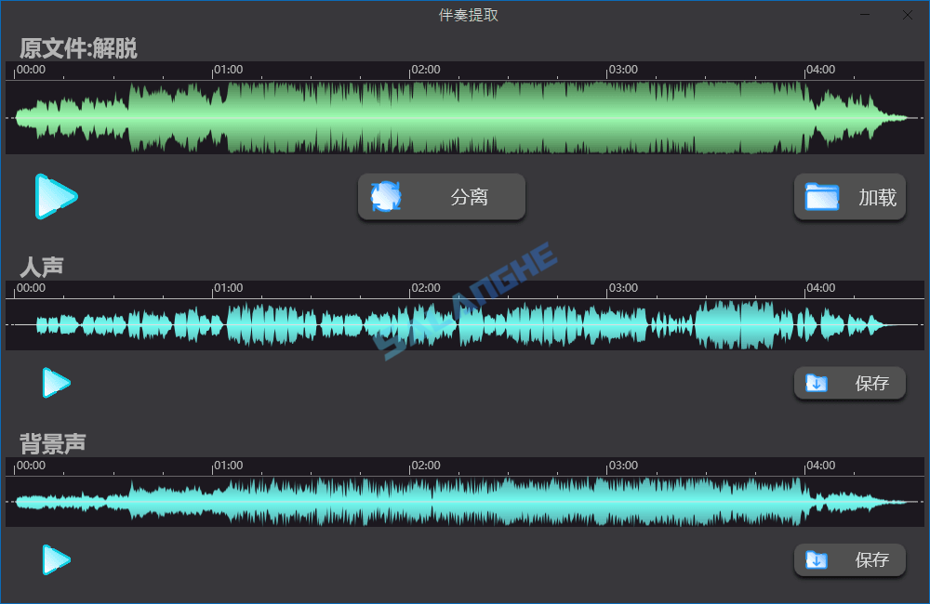This screenshot has height=604, width=930.
Task: Click the save icon on the 背景声 save button
Action: 817,560
